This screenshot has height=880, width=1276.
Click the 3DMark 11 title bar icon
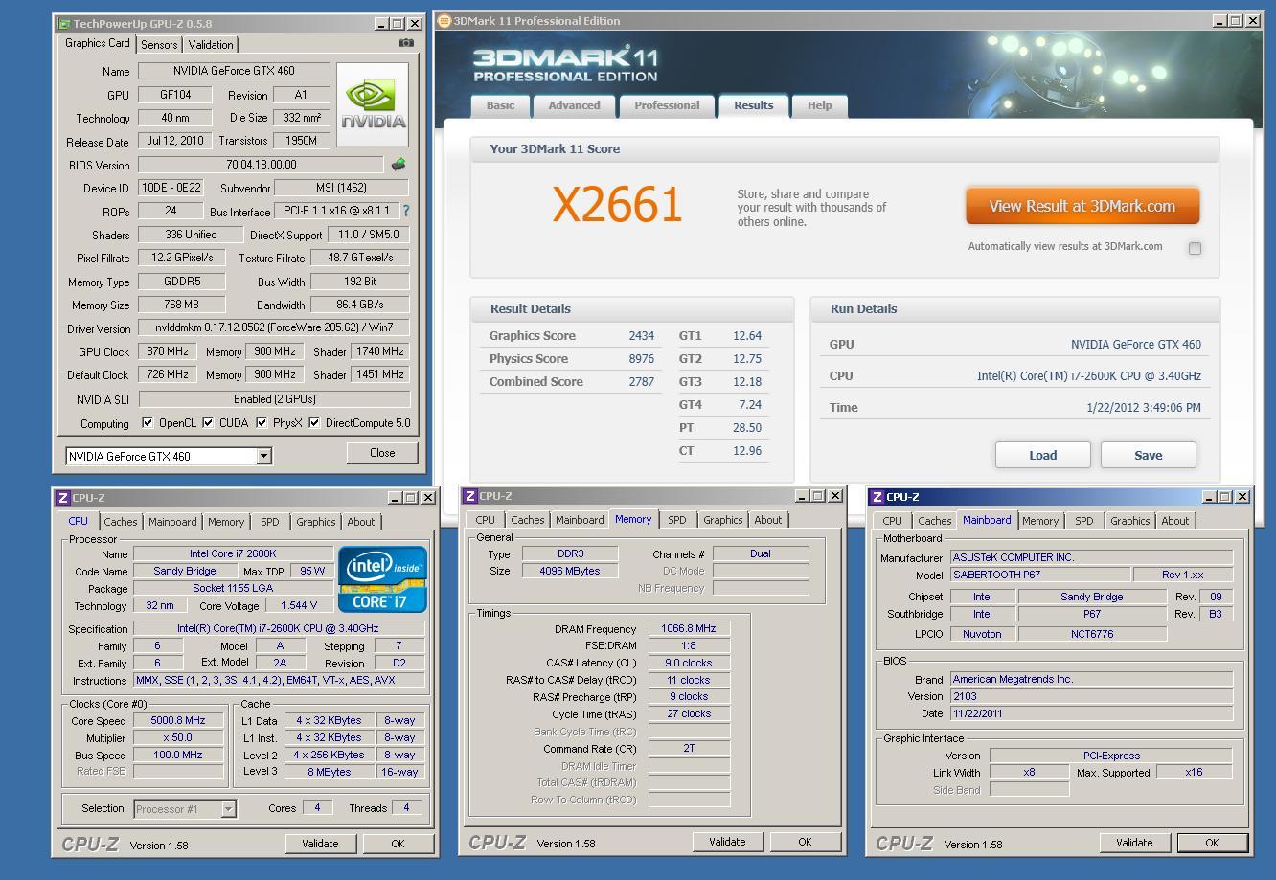tap(444, 21)
